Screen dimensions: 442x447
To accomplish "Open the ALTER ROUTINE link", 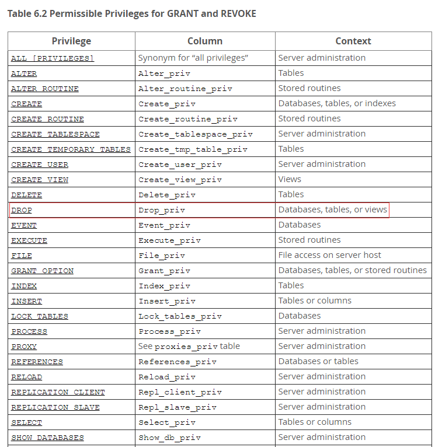I will 45,89.
